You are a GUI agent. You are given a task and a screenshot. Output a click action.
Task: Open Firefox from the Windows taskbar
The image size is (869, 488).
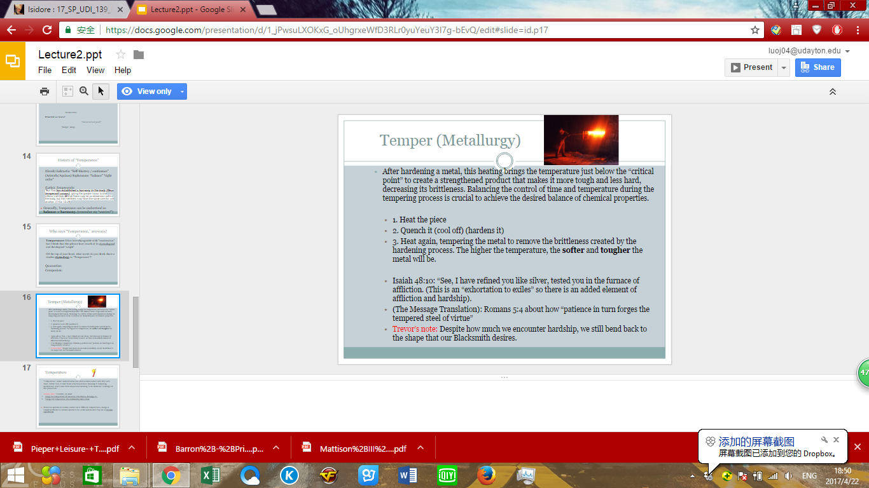tap(487, 475)
